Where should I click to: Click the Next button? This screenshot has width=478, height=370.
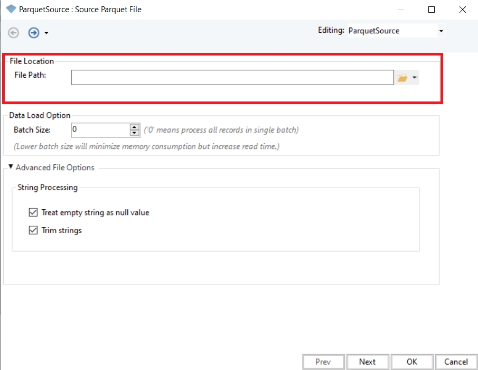click(x=368, y=362)
